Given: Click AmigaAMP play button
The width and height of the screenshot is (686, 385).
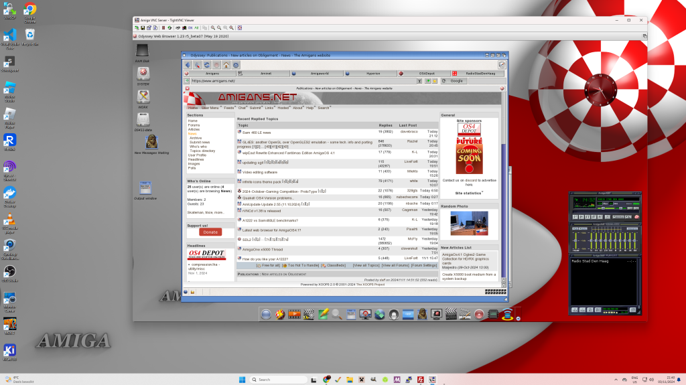Looking at the screenshot, I should point(581,217).
